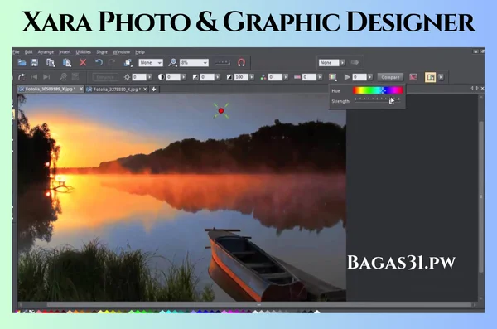Open the Edit menu
Image resolution: width=497 pixels, height=329 pixels.
coord(29,51)
